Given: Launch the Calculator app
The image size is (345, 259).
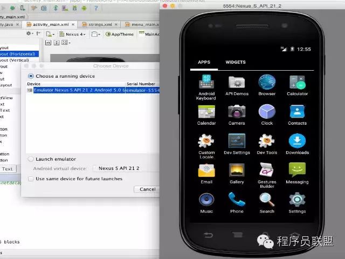Looking at the screenshot, I should pyautogui.click(x=297, y=82).
